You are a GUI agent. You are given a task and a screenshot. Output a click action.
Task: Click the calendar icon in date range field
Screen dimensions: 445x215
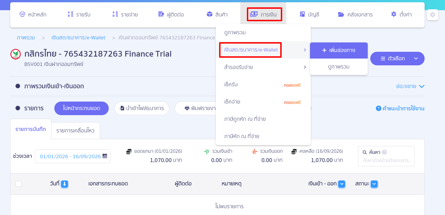click(x=105, y=156)
